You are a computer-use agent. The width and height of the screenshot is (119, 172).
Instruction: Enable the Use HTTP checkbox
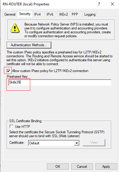click(11, 126)
